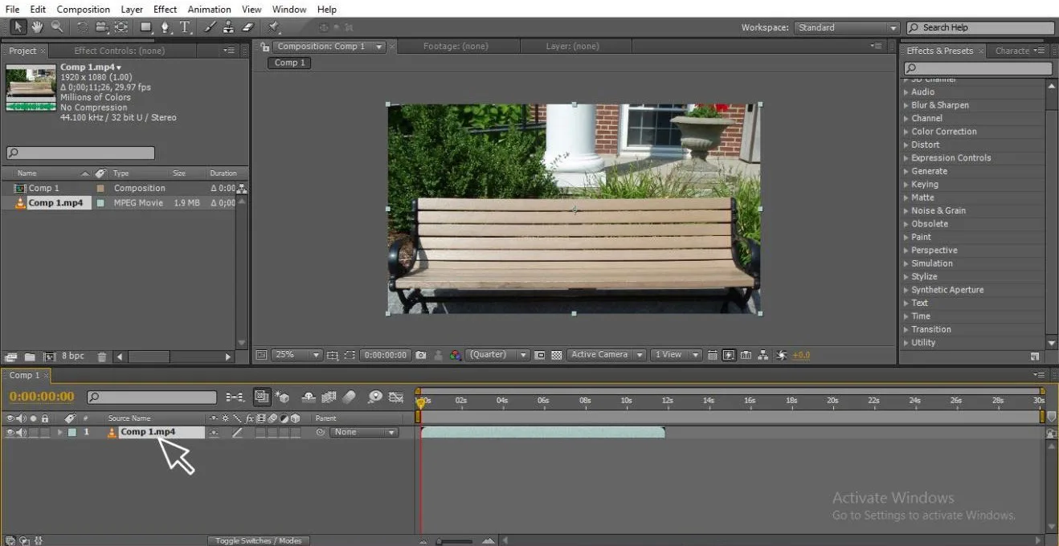This screenshot has width=1059, height=546.
Task: Select the Hand tool
Action: [x=37, y=27]
